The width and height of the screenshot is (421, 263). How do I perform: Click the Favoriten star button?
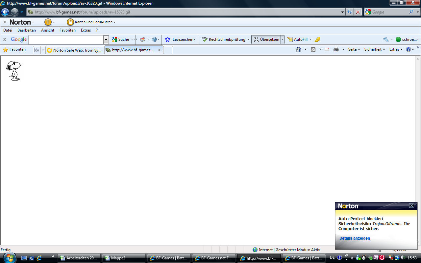pyautogui.click(x=14, y=50)
